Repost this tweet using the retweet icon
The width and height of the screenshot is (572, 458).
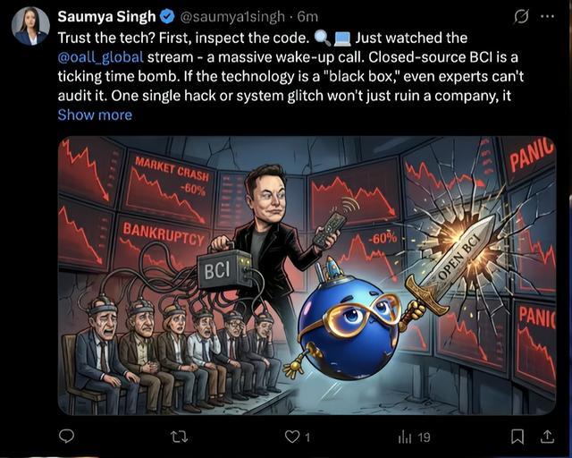(x=180, y=437)
